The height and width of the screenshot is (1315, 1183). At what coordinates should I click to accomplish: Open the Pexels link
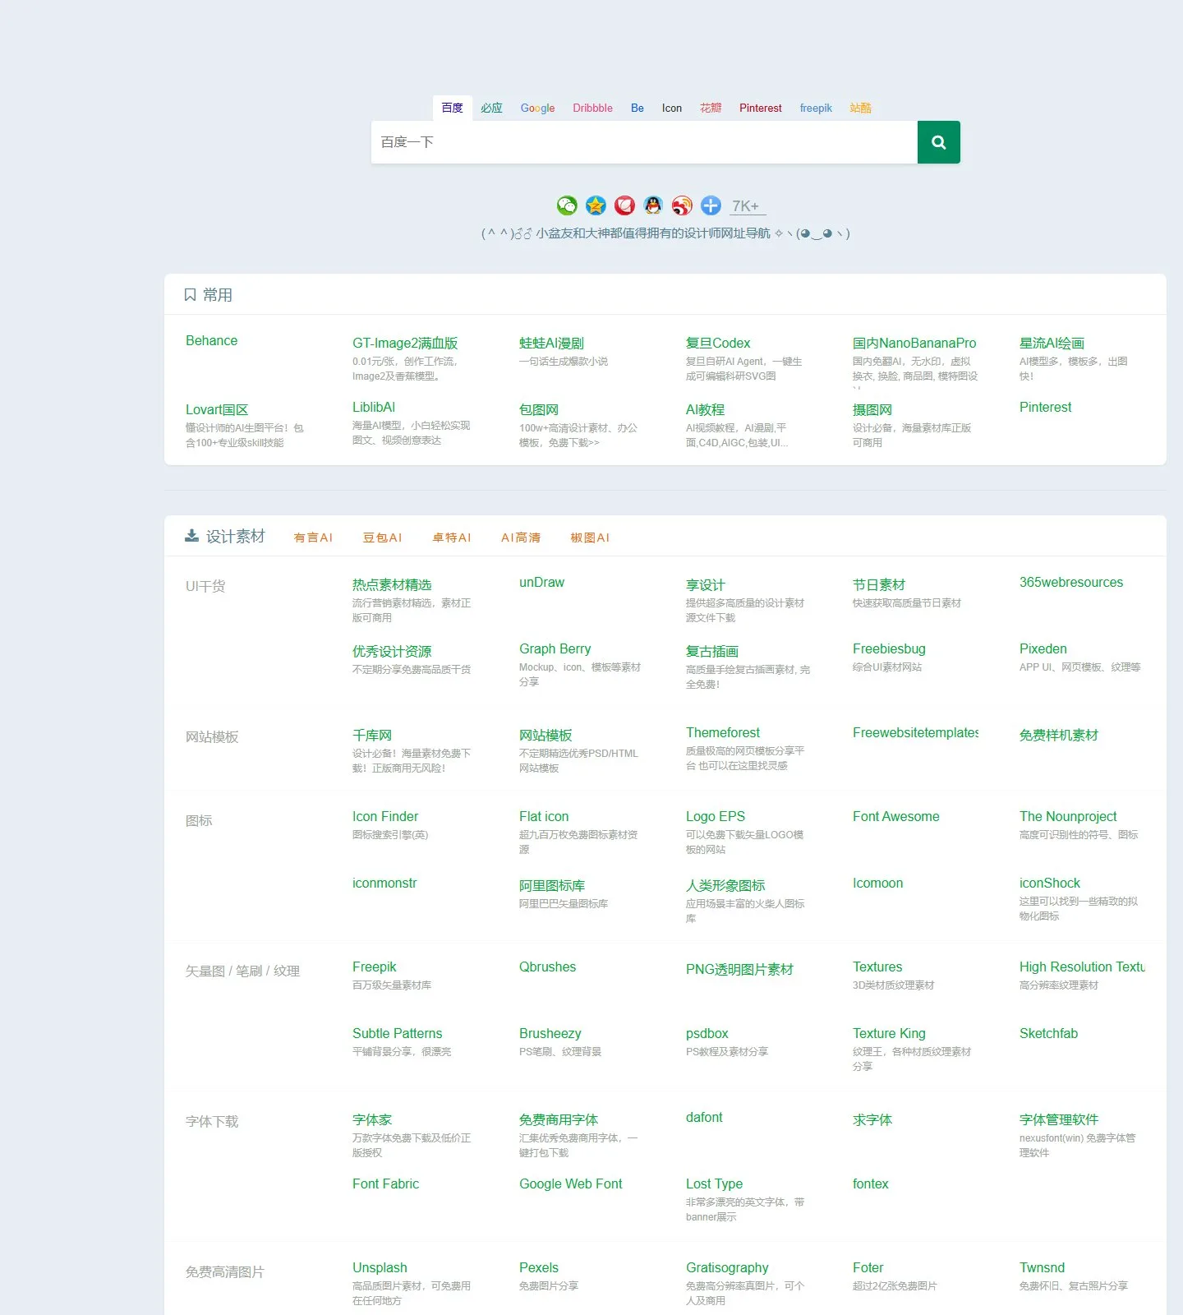click(x=539, y=1267)
